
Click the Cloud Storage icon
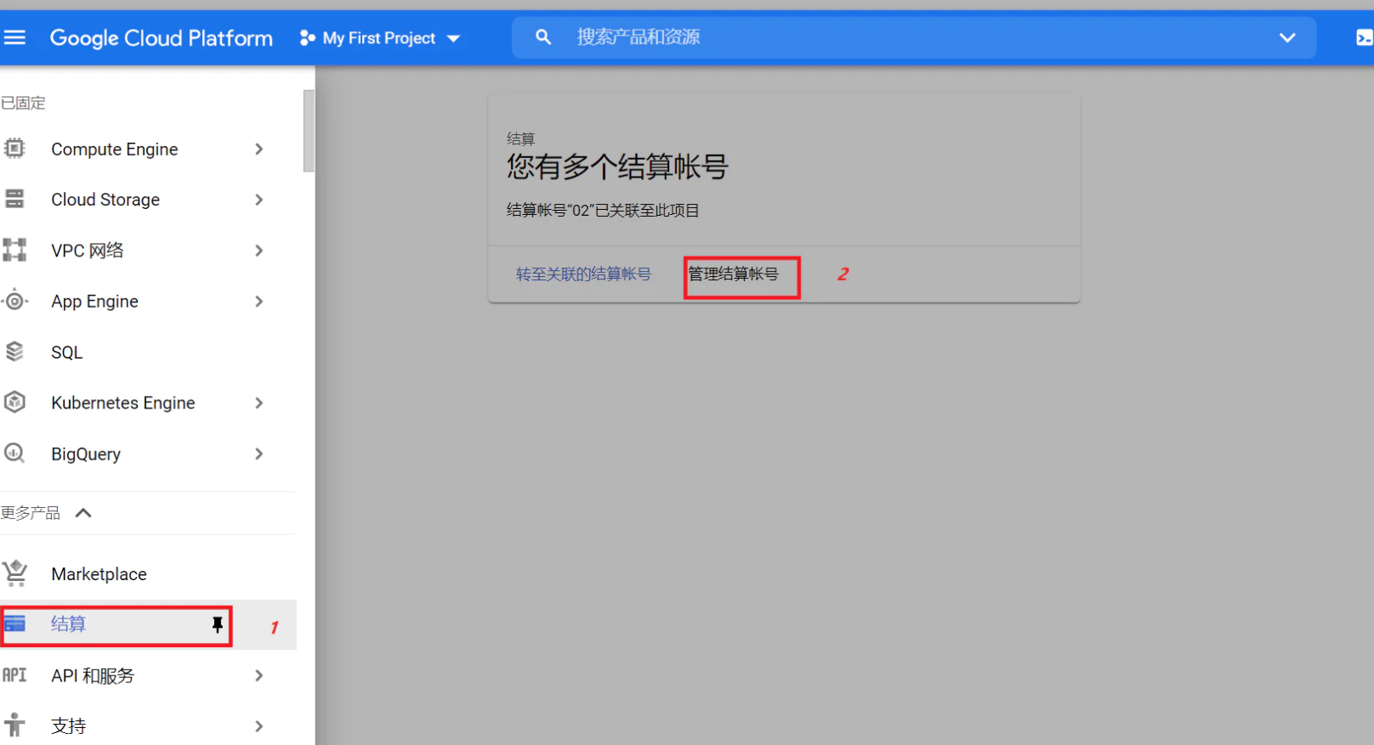(14, 200)
